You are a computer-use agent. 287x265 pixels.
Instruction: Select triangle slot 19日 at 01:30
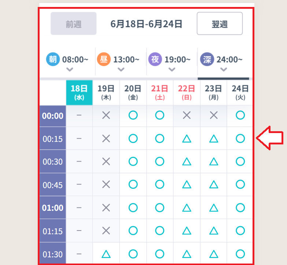point(106,254)
